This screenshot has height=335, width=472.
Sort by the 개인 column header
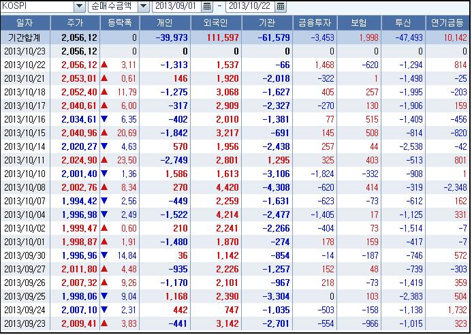tap(165, 22)
